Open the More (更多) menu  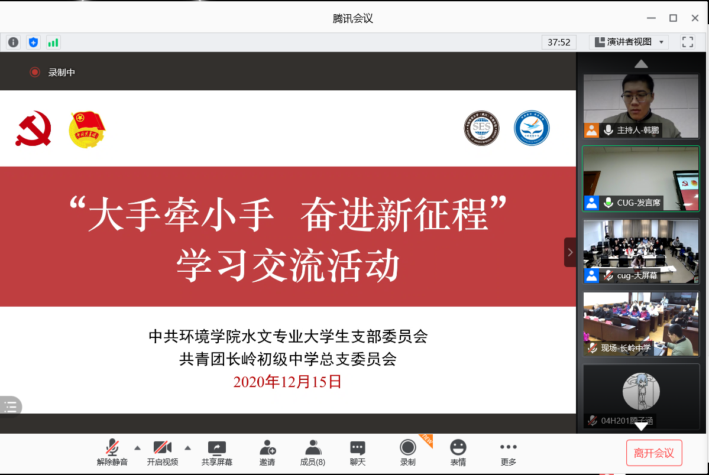tap(508, 453)
